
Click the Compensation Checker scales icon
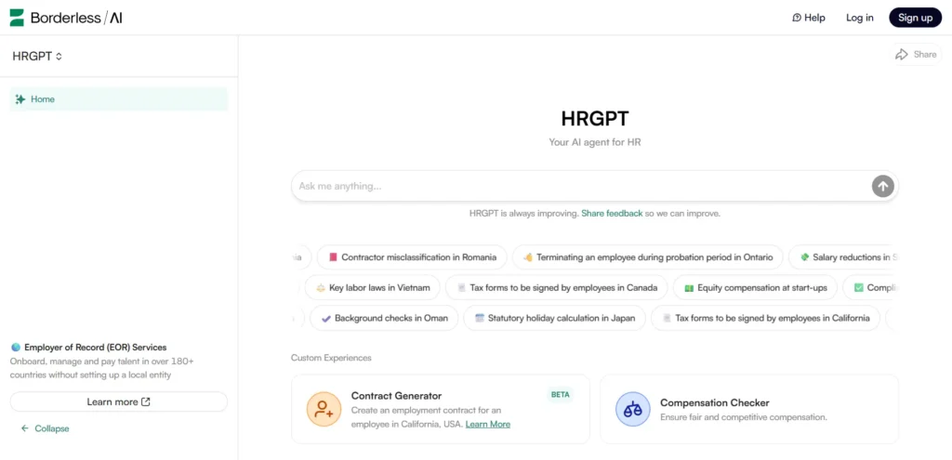click(x=632, y=409)
